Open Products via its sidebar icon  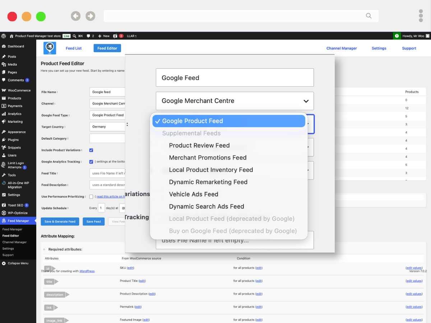click(4, 98)
